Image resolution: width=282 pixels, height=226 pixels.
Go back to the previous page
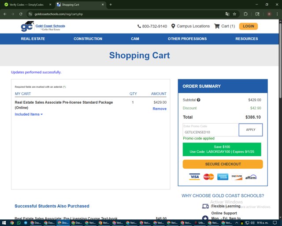pos(5,14)
